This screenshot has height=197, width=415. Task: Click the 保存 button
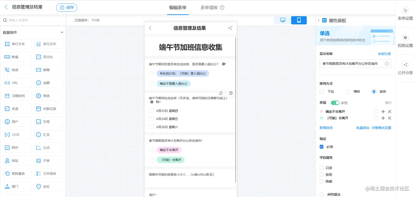tap(66, 8)
